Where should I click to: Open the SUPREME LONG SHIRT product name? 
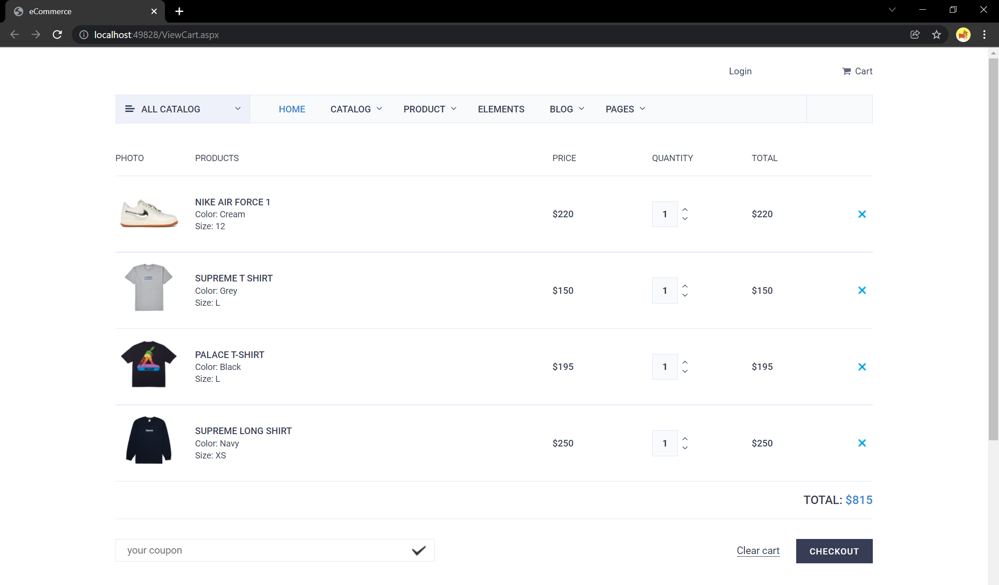[x=243, y=431]
